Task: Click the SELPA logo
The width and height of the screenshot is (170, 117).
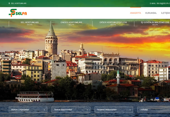Action: [x=18, y=13]
